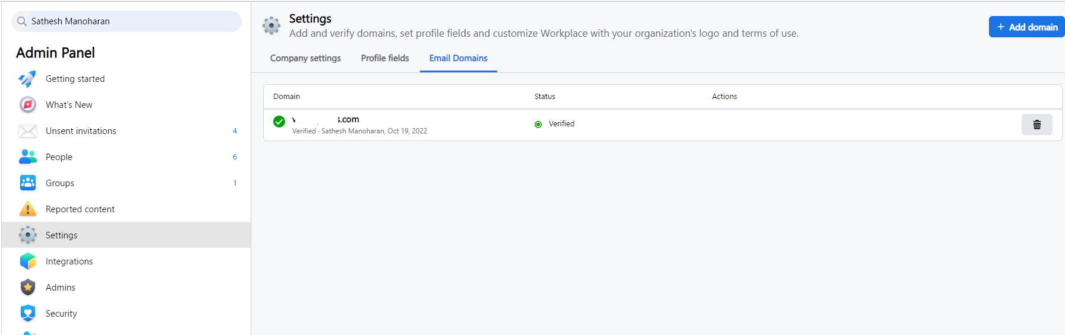The height and width of the screenshot is (335, 1065).
Task: Click the Add domain button
Action: 1026,27
